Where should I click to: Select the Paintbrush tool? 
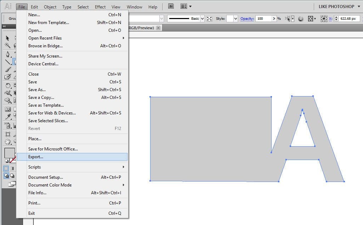tap(8, 69)
